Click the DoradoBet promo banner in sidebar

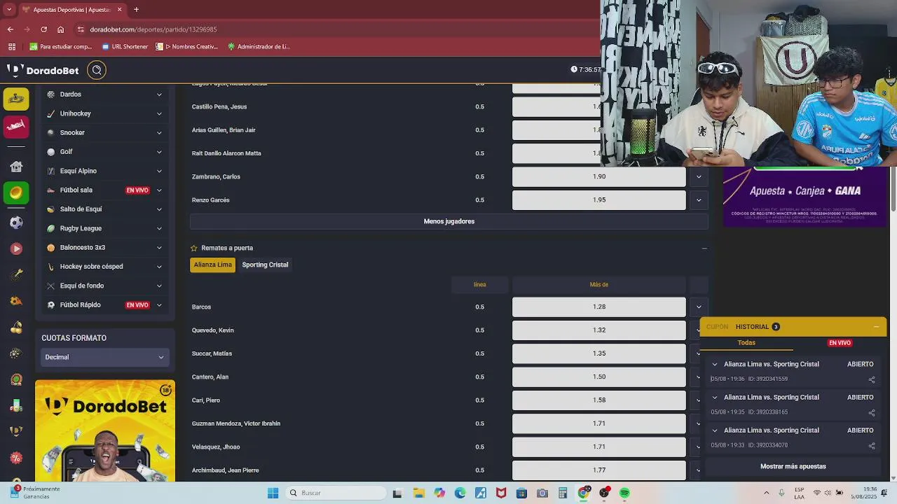(105, 430)
